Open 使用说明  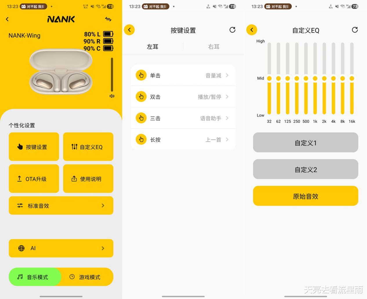pos(88,179)
